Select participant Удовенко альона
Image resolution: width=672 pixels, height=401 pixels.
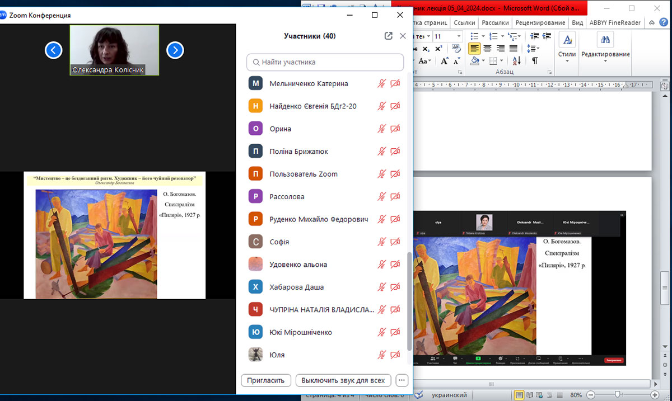click(x=325, y=265)
